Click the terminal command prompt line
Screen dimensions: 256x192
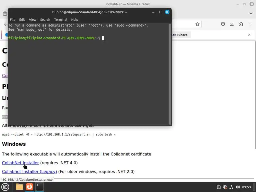[x=56, y=38]
